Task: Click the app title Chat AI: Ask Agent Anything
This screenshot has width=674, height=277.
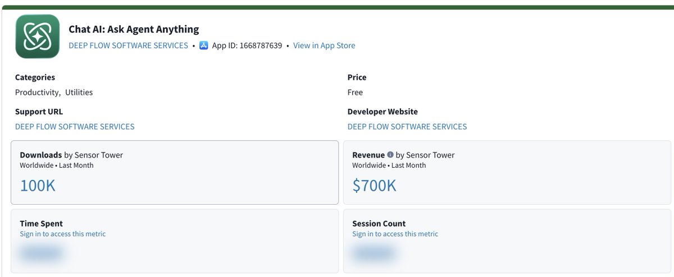Action: click(134, 29)
